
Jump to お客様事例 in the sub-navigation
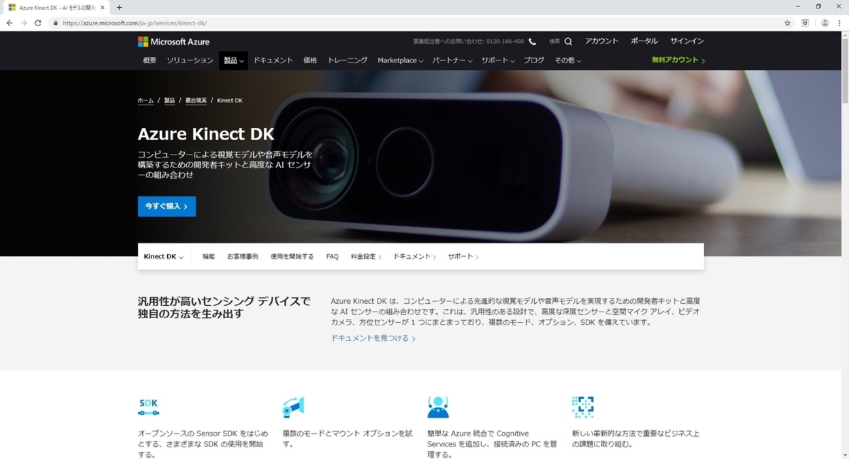[x=242, y=256]
